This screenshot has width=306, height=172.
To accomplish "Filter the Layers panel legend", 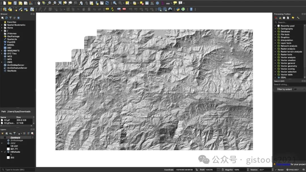I will [x=14, y=134].
